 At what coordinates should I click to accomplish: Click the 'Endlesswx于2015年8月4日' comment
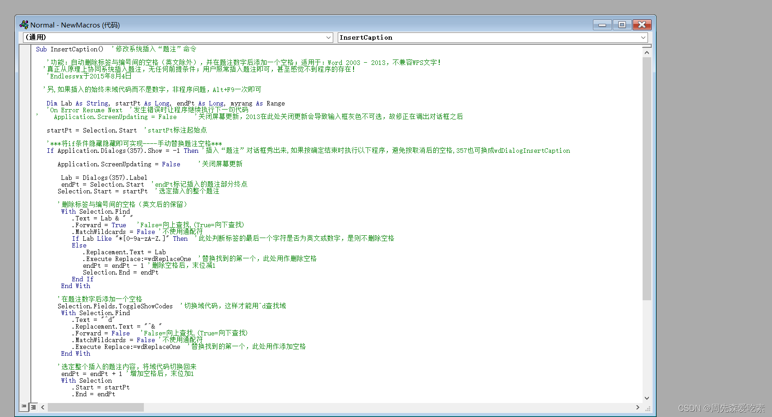tap(89, 76)
